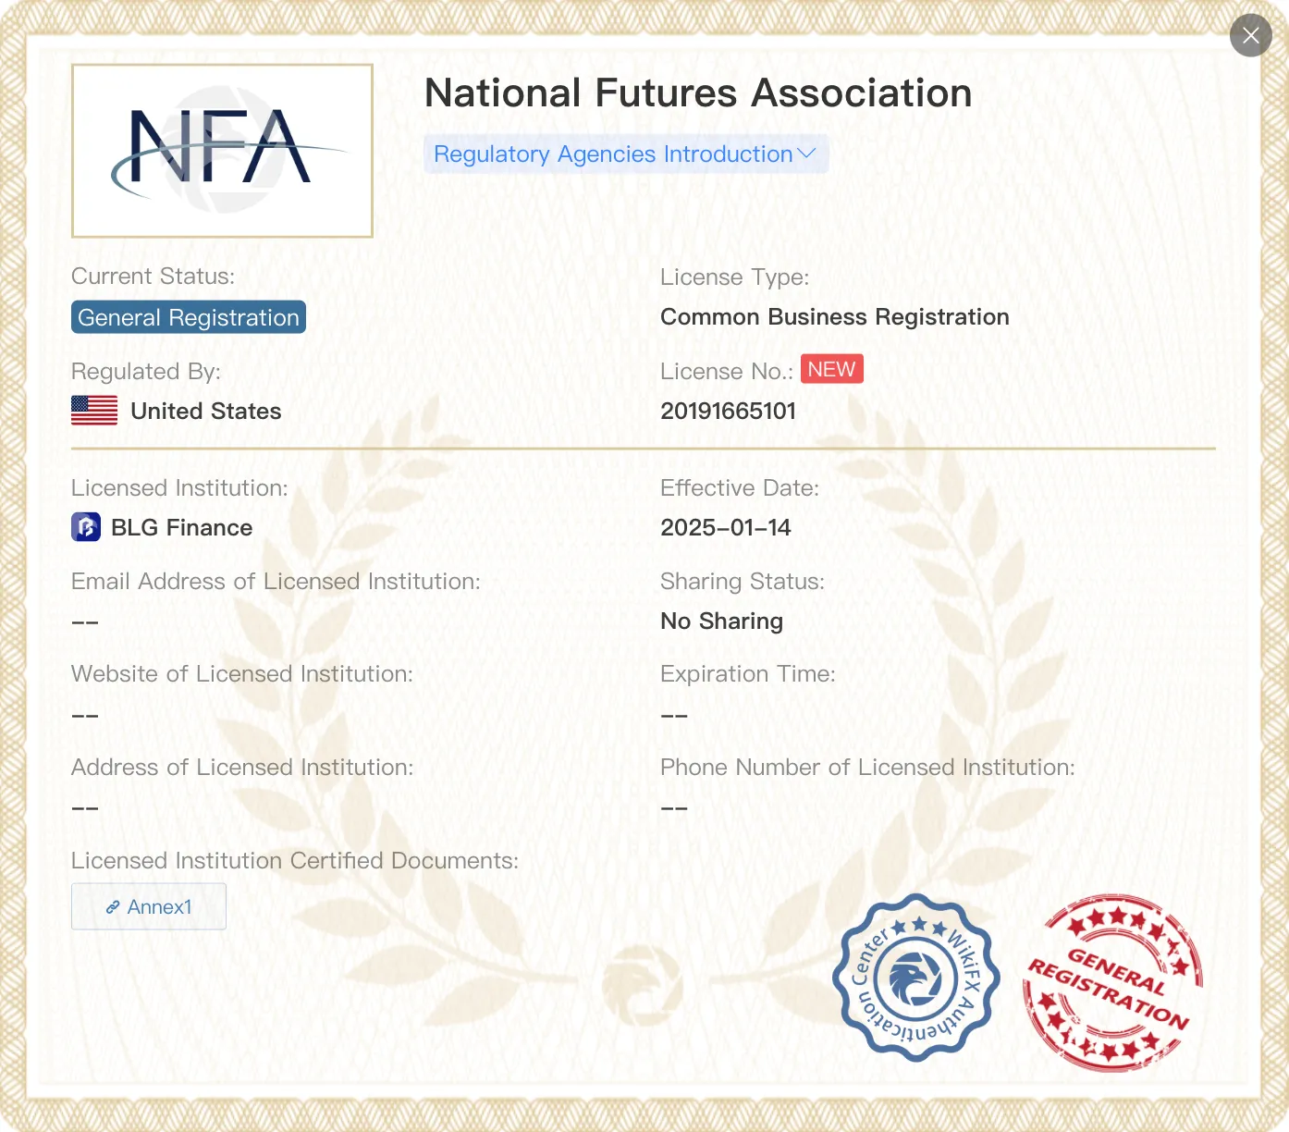1289x1132 pixels.
Task: Click the No Sharing status value
Action: click(x=722, y=621)
